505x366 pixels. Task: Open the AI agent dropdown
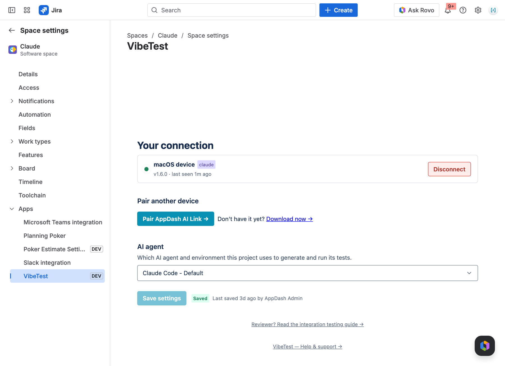[307, 273]
